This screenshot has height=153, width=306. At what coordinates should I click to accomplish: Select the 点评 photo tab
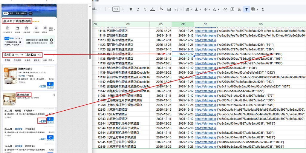(x=17, y=13)
